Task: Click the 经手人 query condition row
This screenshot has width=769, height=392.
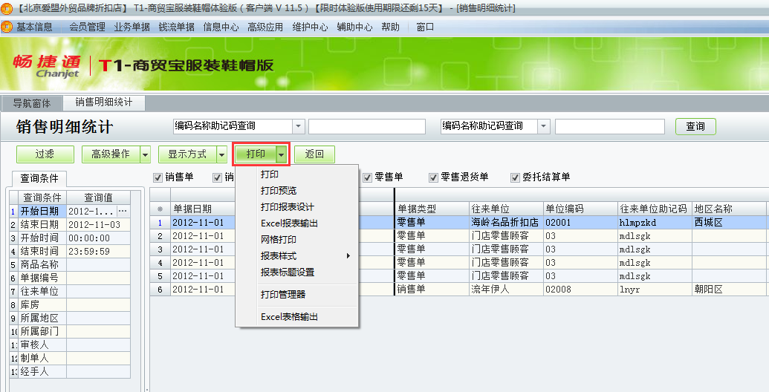Action: 70,371
